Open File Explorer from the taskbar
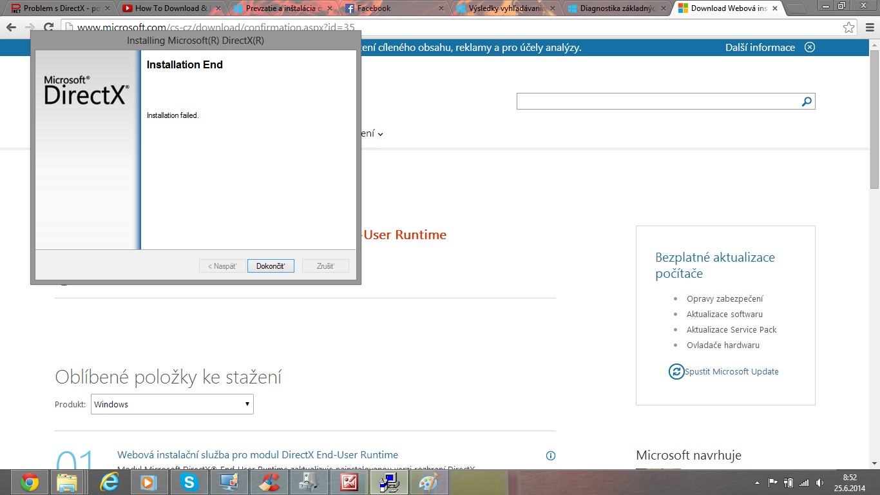Viewport: 880px width, 495px height. [67, 482]
